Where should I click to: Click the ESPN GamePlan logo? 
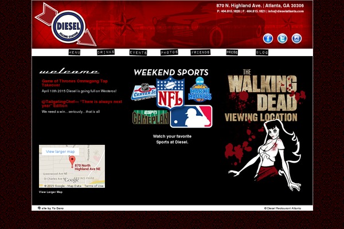[150, 117]
